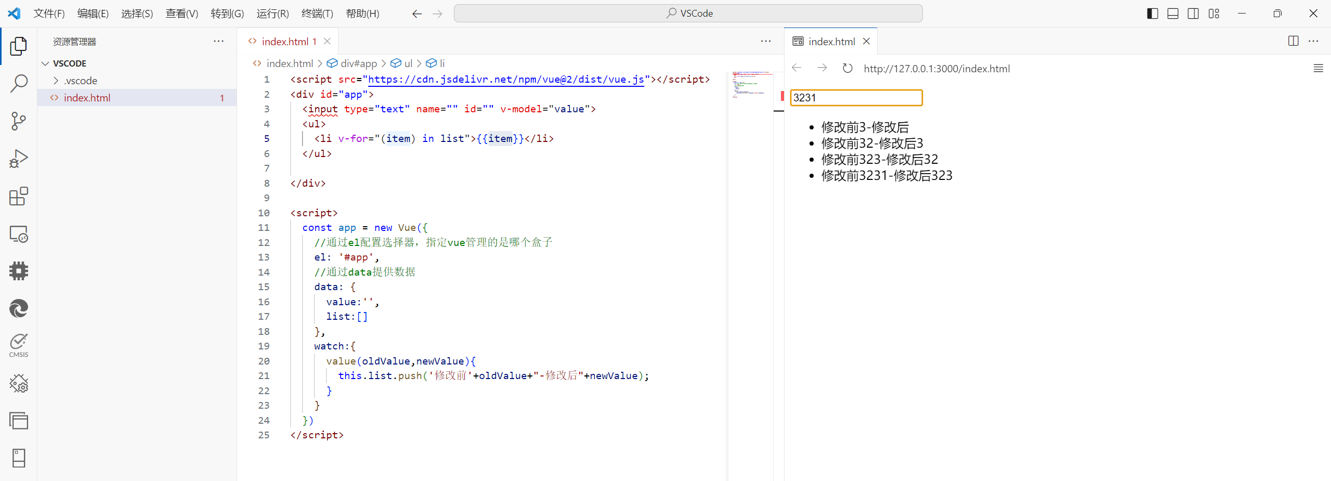Click browser preview forward arrow
Viewport: 1331px width, 481px height.
coord(822,68)
